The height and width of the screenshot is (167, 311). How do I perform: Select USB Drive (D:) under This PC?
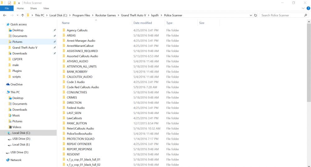21,139
